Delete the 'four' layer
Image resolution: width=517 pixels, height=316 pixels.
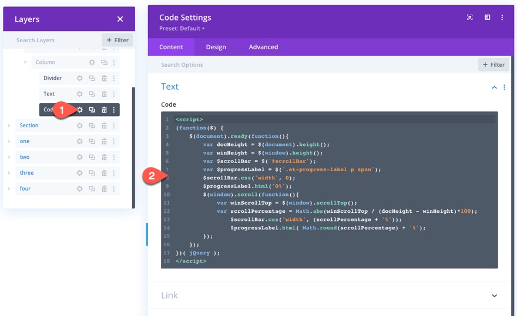(x=104, y=189)
